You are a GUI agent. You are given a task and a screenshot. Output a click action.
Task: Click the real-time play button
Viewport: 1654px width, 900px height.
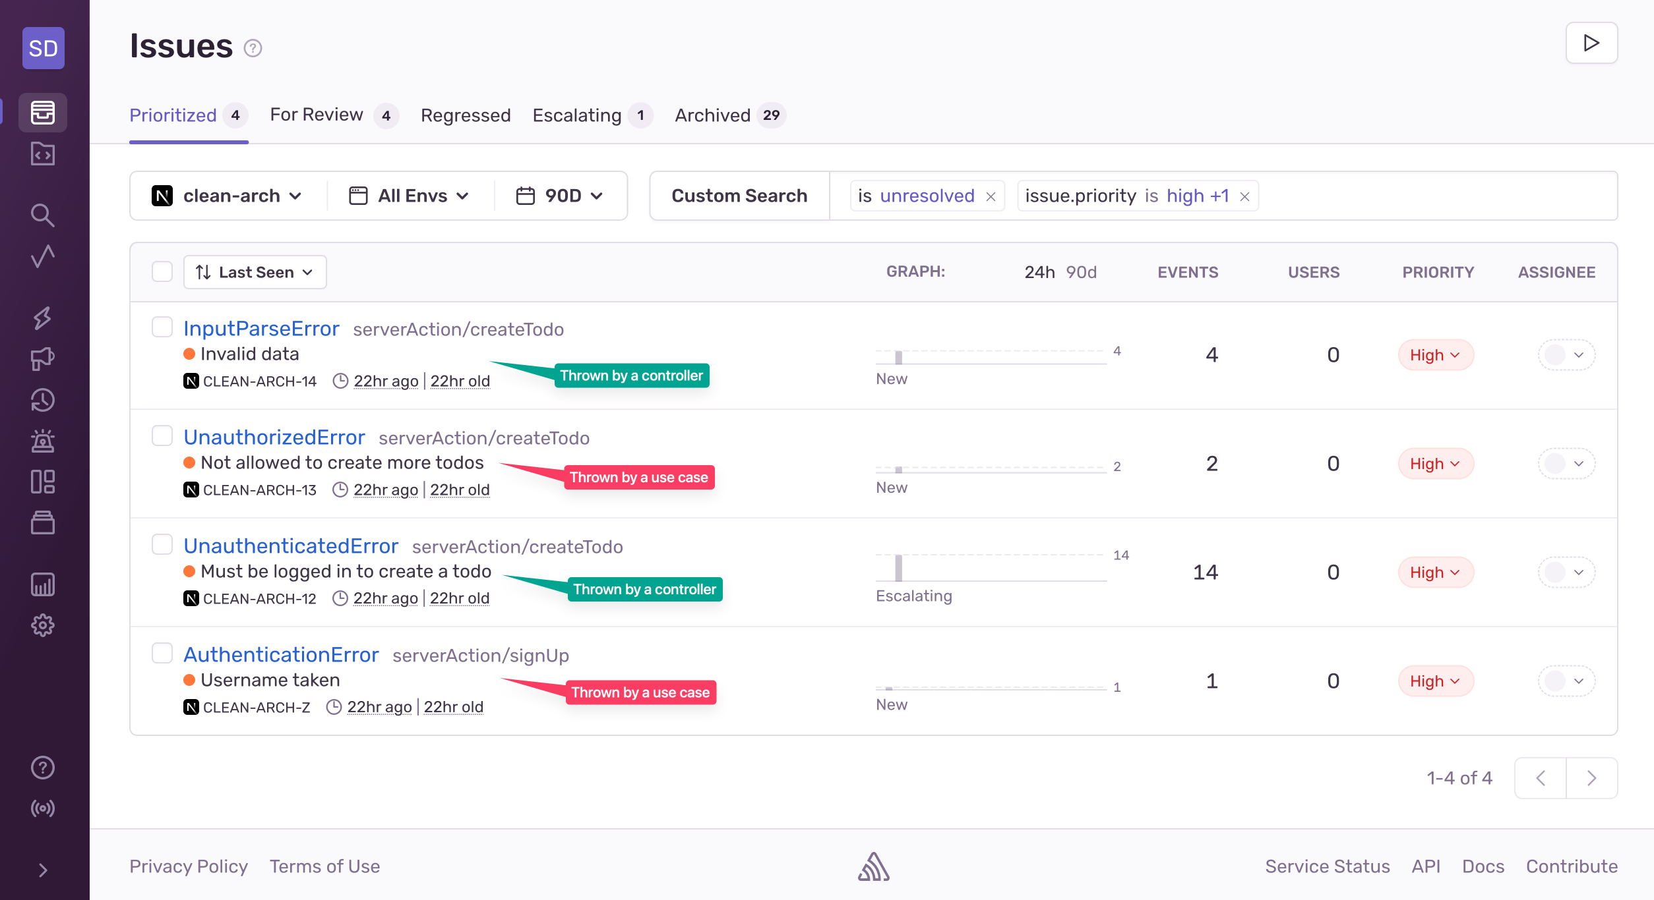coord(1591,43)
